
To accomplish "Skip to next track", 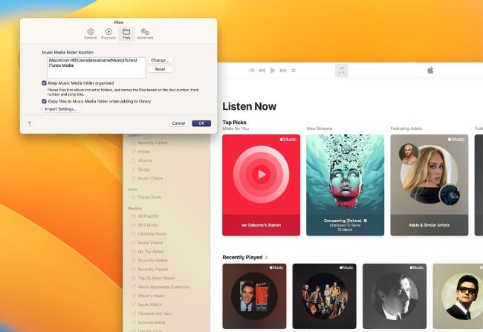I will [x=283, y=71].
